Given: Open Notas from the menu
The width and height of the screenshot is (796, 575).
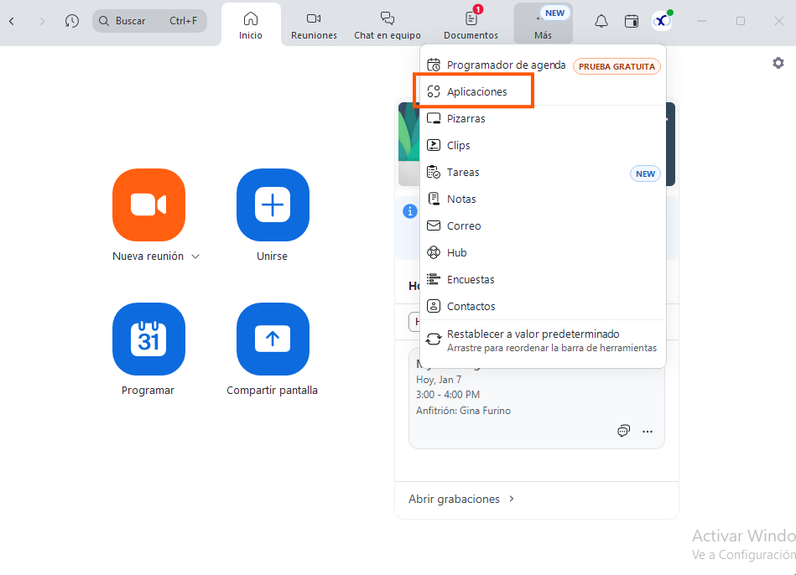Looking at the screenshot, I should coord(544,199).
